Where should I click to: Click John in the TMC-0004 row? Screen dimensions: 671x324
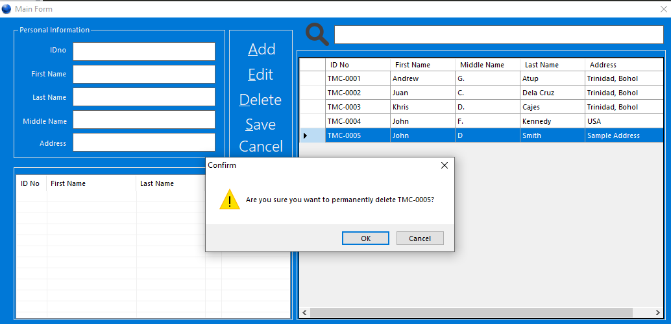tap(423, 121)
